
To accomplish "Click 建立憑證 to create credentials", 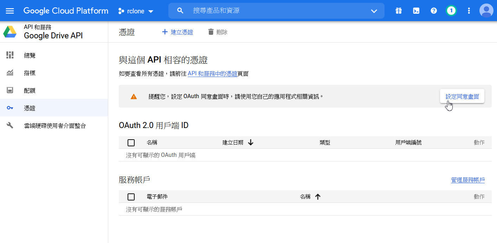I will tap(177, 32).
